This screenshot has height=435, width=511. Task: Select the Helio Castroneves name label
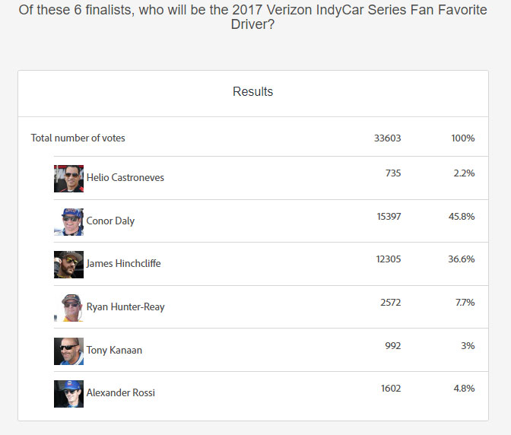(125, 178)
